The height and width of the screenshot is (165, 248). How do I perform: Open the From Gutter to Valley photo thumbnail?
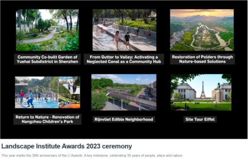pos(124,30)
